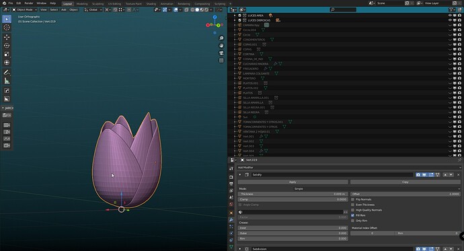Select the Scale tool
This screenshot has width=464, height=251.
[x=7, y=54]
